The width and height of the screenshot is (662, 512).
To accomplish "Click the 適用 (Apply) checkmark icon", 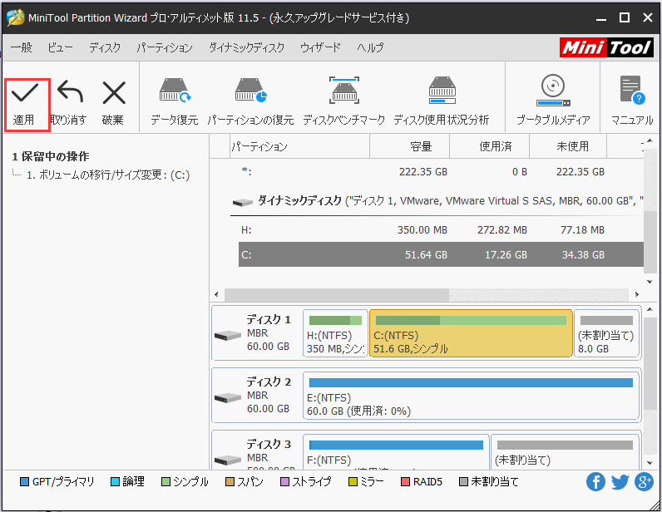I will pos(25,94).
